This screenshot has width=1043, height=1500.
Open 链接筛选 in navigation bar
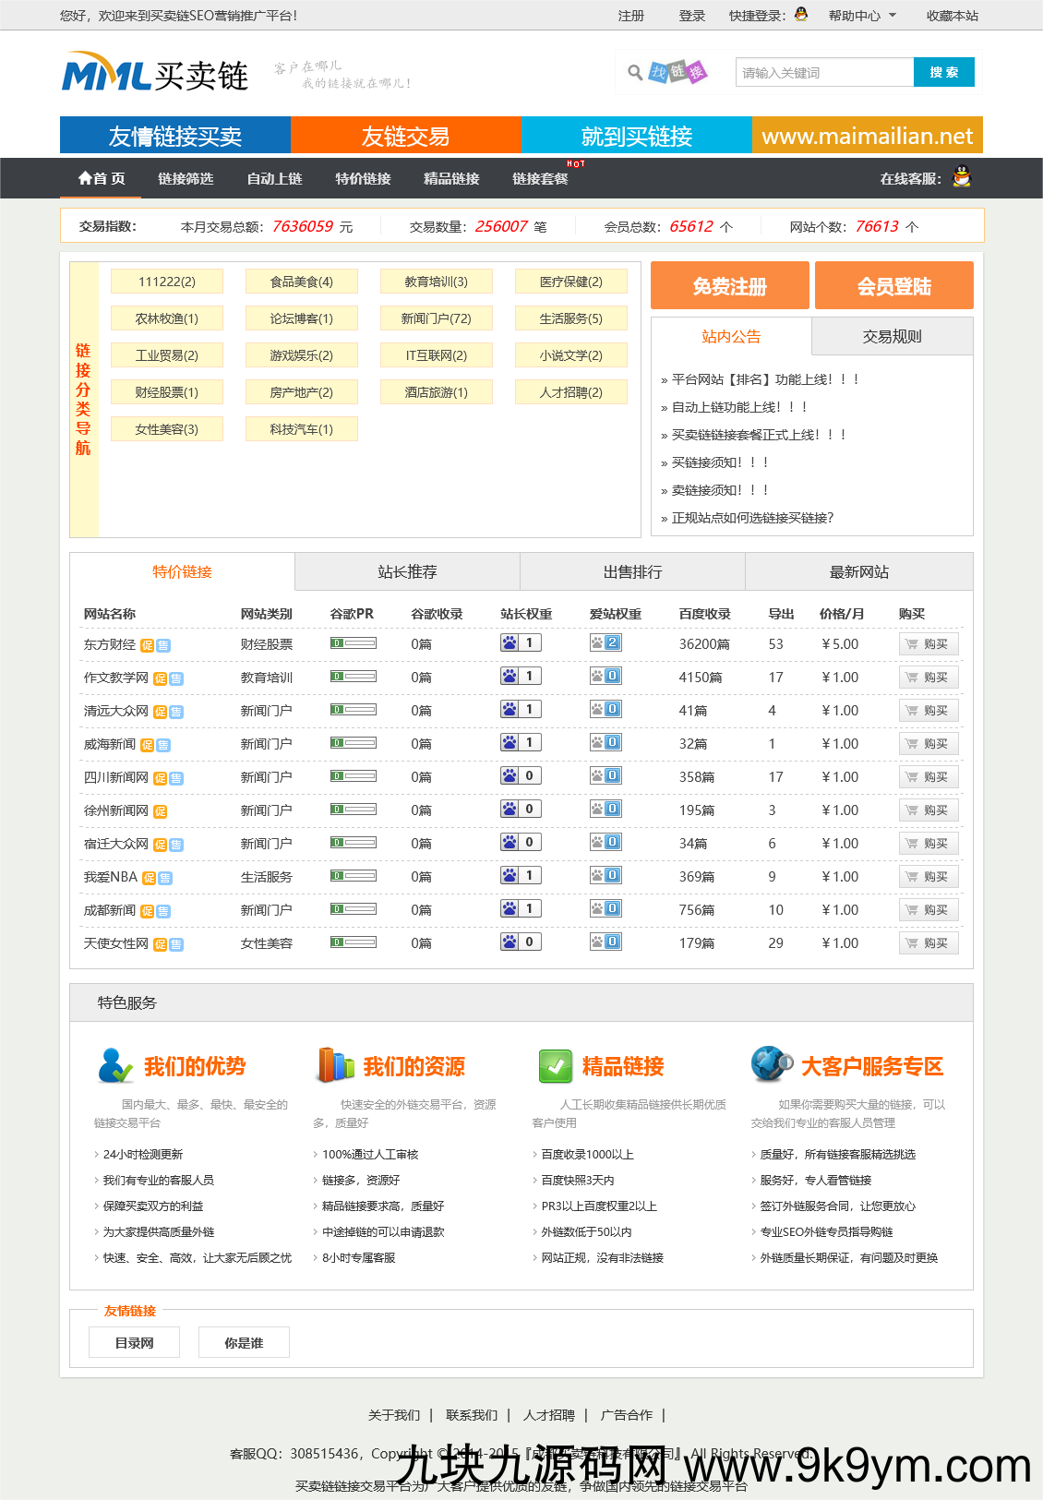click(186, 178)
